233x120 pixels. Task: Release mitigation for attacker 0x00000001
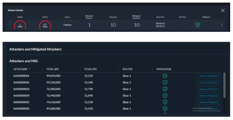point(209,76)
